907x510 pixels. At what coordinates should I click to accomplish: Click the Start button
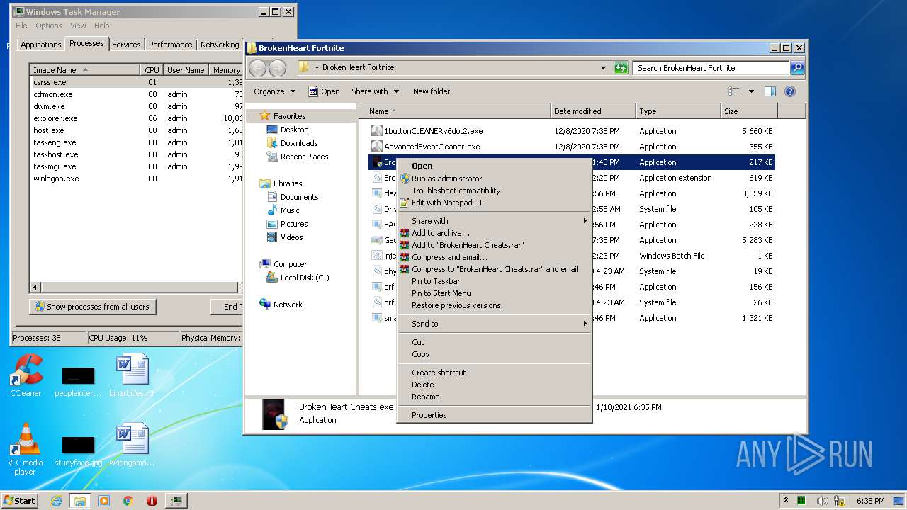point(19,501)
